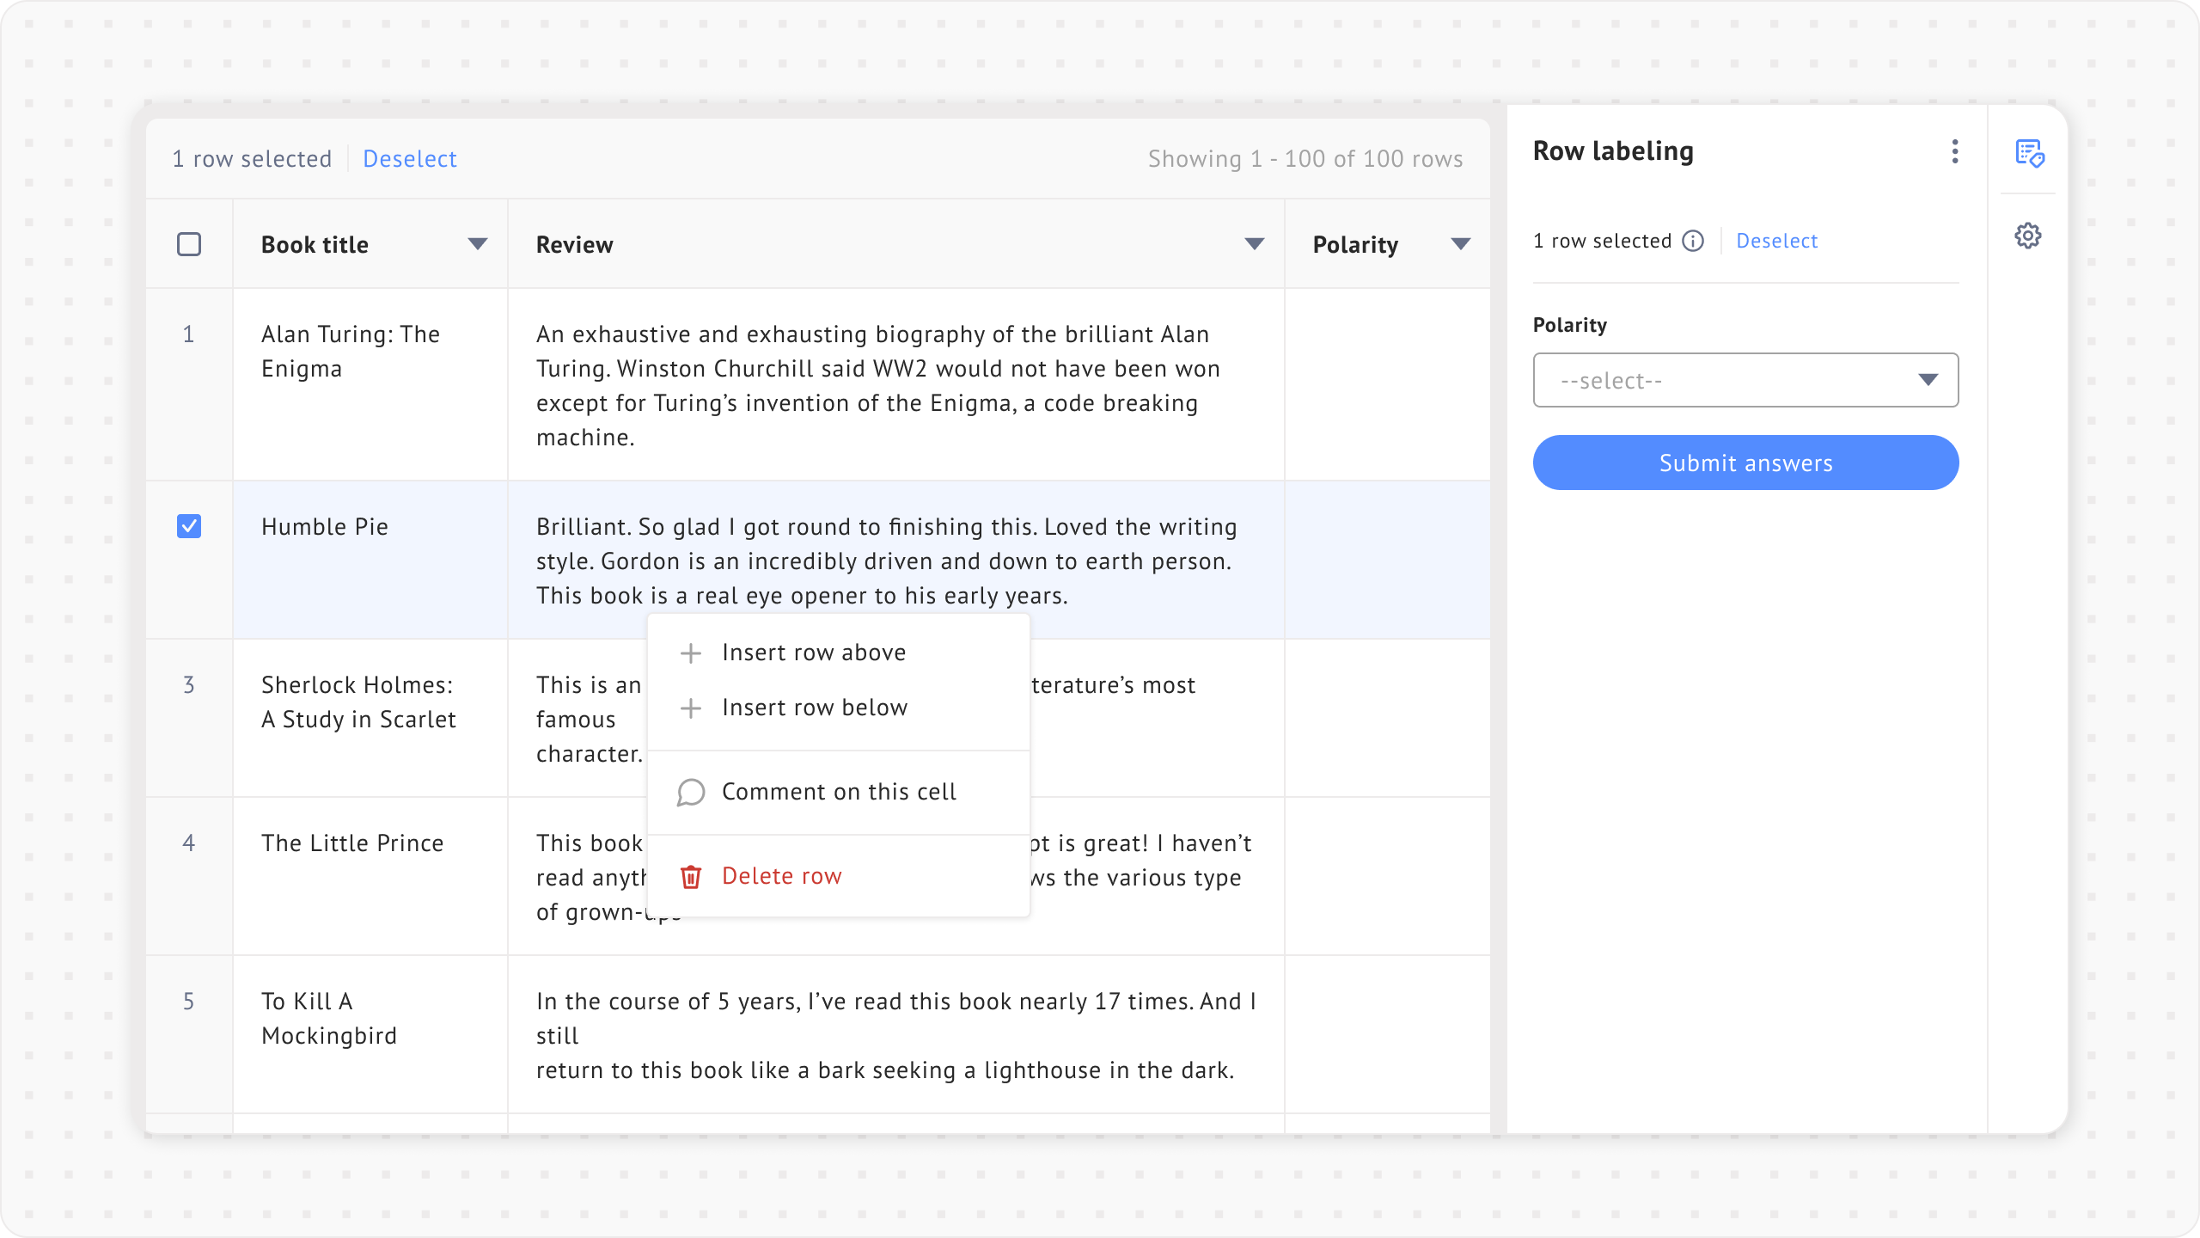Open the Polarity --select-- combo box
Viewport: 2200px width, 1238px height.
[x=1745, y=380]
